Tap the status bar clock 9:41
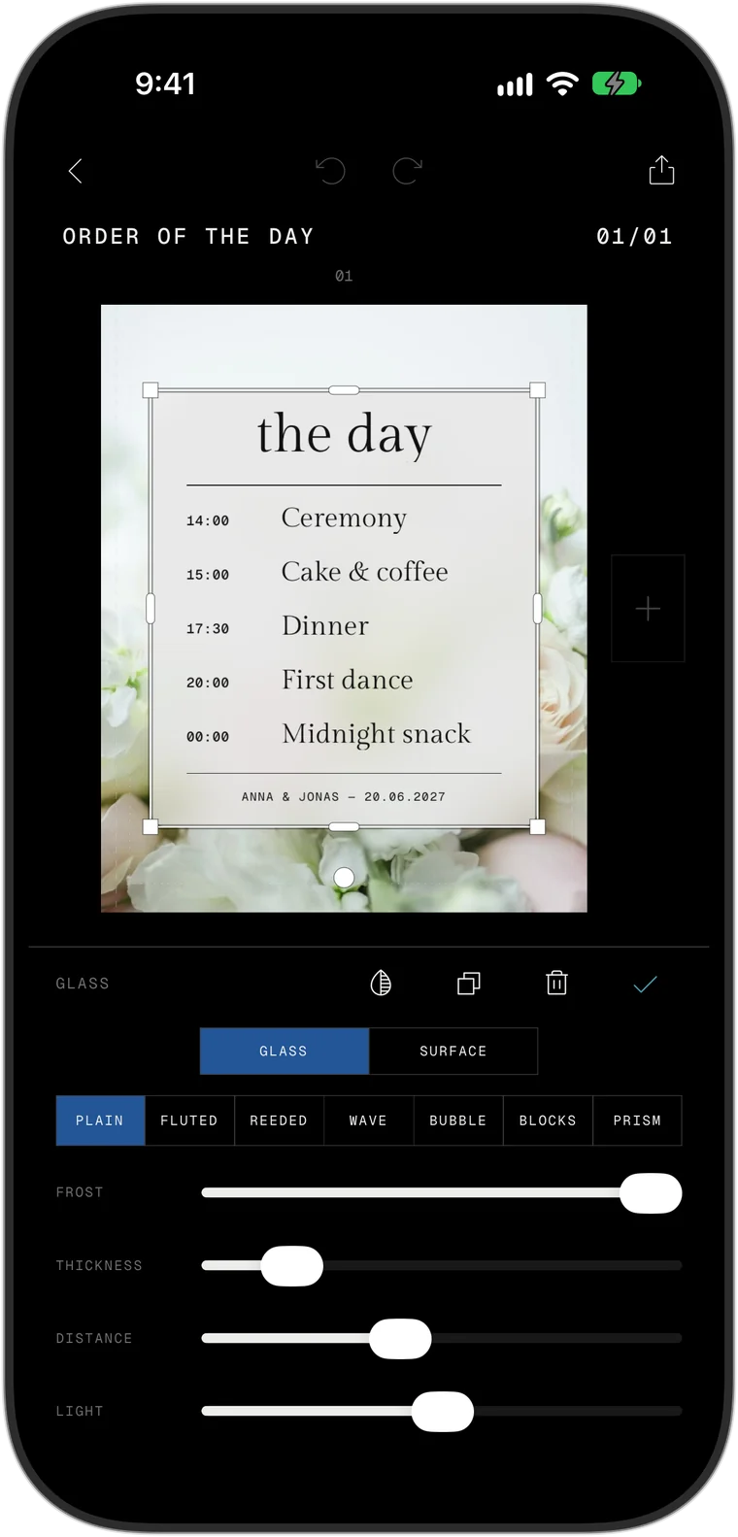Screen dimensions: 738x1537 pyautogui.click(x=165, y=84)
